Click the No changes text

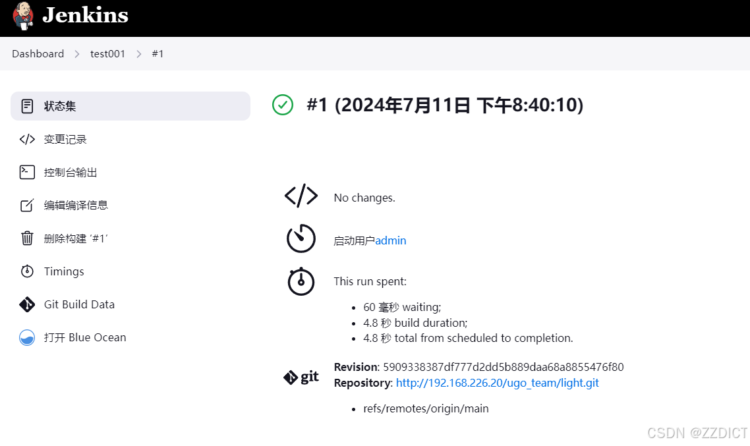tap(364, 198)
